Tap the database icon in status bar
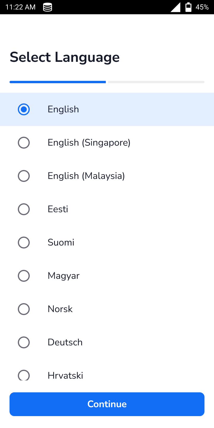Viewport: 214px width, 428px height. point(48,7)
